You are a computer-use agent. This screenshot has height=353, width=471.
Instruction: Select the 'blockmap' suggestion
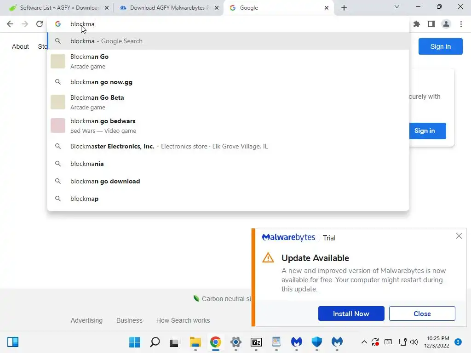[228, 199]
